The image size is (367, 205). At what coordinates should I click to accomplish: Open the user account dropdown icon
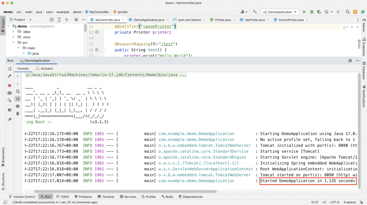[244, 12]
